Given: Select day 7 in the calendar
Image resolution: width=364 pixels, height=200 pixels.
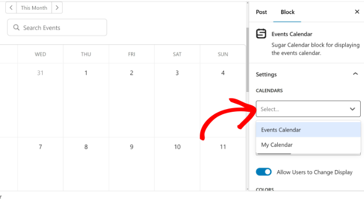Looking at the screenshot, I should coord(40,147).
